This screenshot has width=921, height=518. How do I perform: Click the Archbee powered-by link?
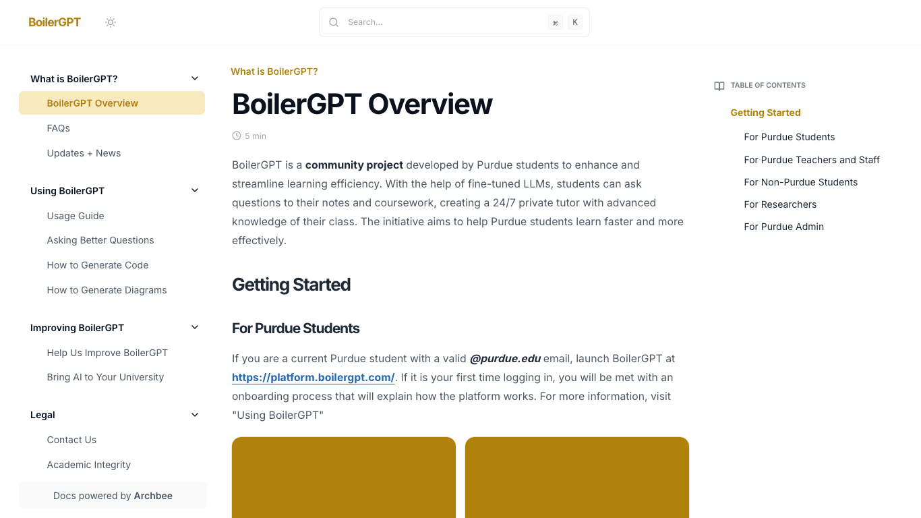pos(153,495)
